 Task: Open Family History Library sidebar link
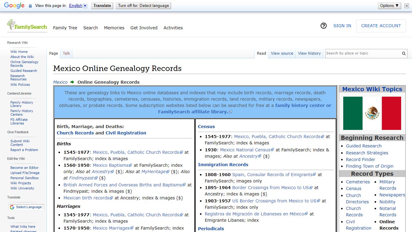tap(22, 104)
